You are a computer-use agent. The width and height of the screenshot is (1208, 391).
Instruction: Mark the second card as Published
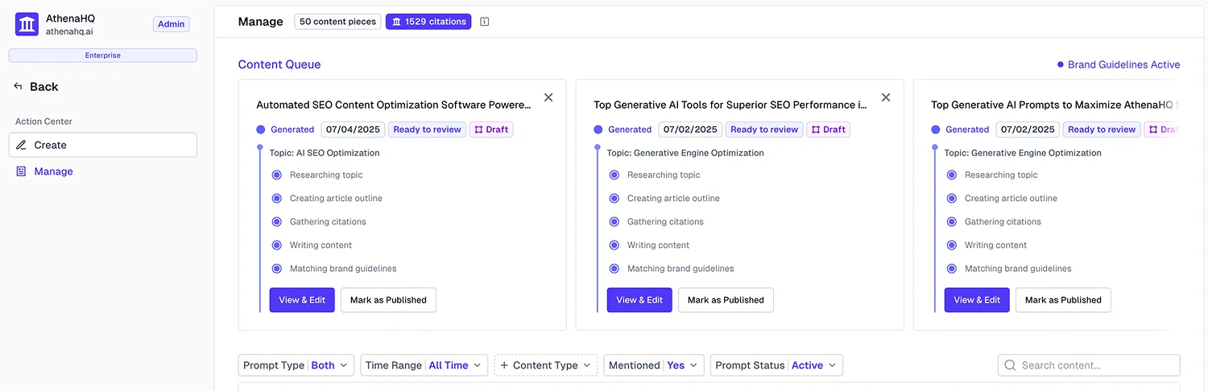[x=726, y=300]
